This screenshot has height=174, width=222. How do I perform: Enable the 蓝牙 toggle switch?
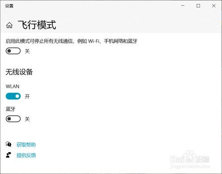pos(13,119)
